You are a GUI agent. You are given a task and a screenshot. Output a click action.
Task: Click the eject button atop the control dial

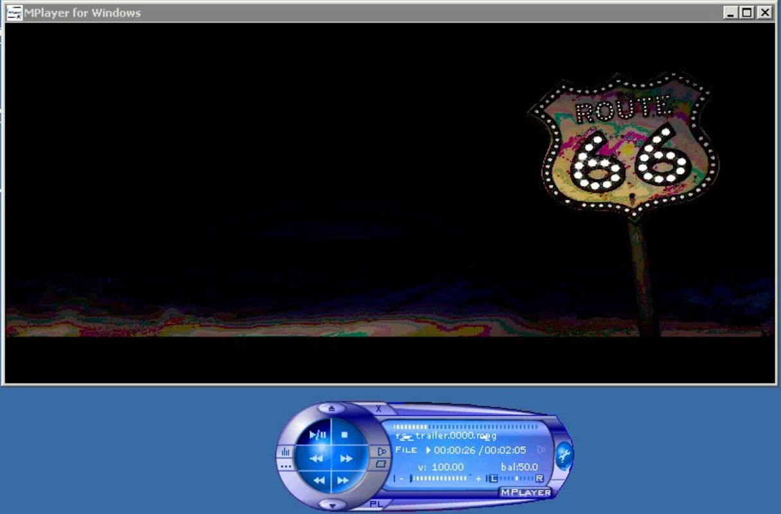pos(331,408)
